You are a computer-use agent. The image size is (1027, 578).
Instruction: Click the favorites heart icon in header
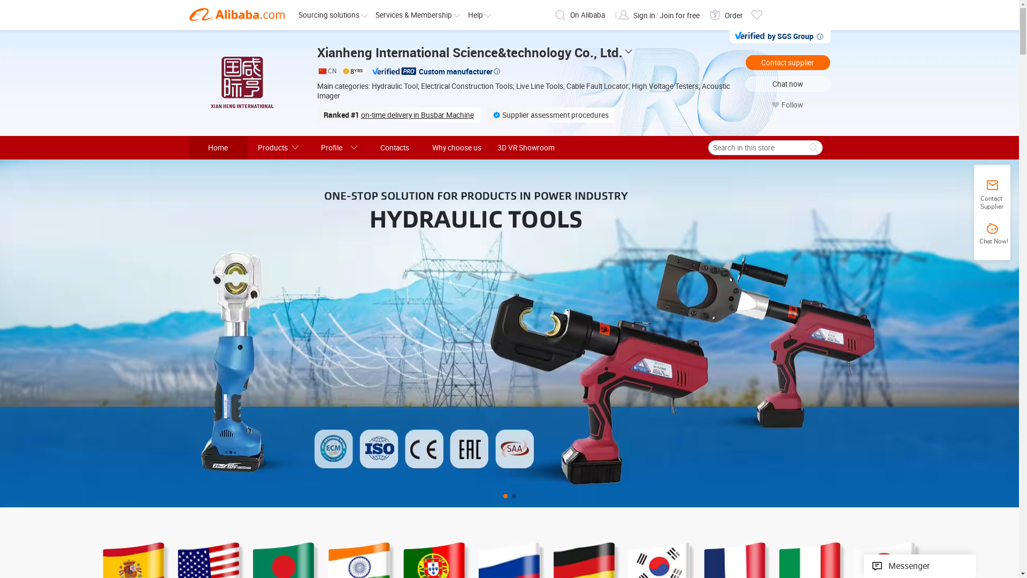756,15
